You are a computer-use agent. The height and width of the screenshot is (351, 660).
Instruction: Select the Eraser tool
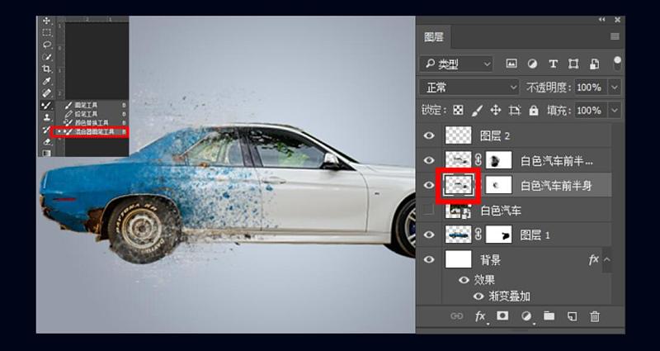pyautogui.click(x=47, y=142)
